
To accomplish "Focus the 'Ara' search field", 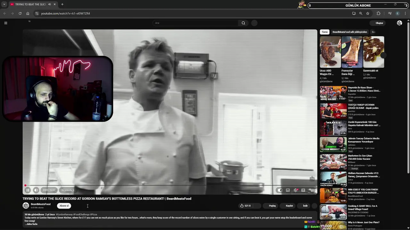I will (x=195, y=23).
